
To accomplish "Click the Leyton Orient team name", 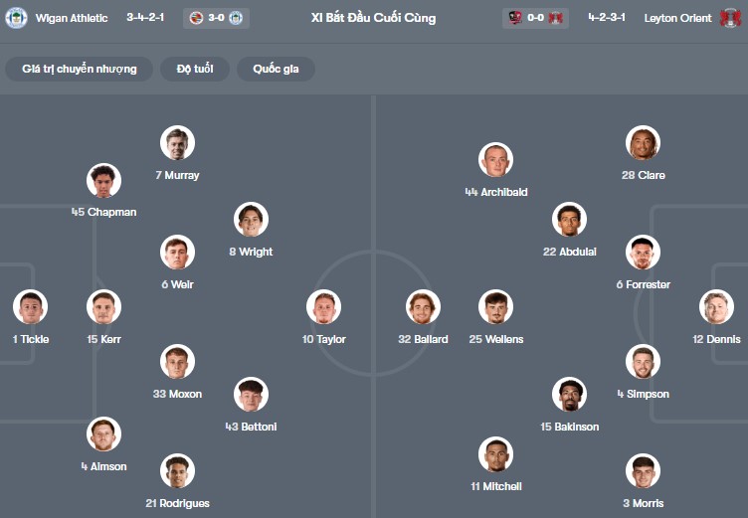I will click(675, 18).
